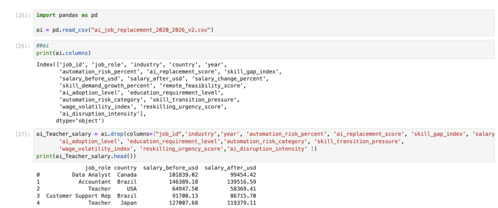Screen dimensions: 498x208
Task: Click the ##ai comment line
Action: 42,45
